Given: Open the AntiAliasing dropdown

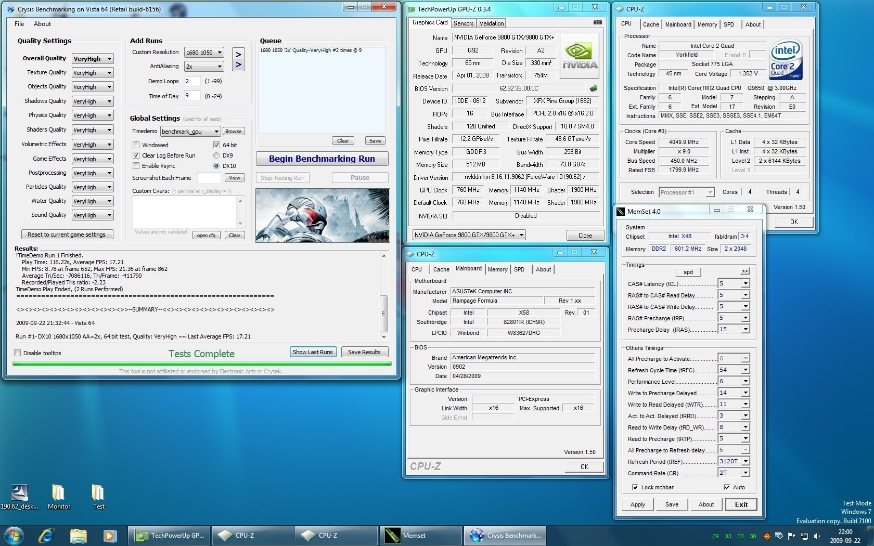Looking at the screenshot, I should click(204, 67).
